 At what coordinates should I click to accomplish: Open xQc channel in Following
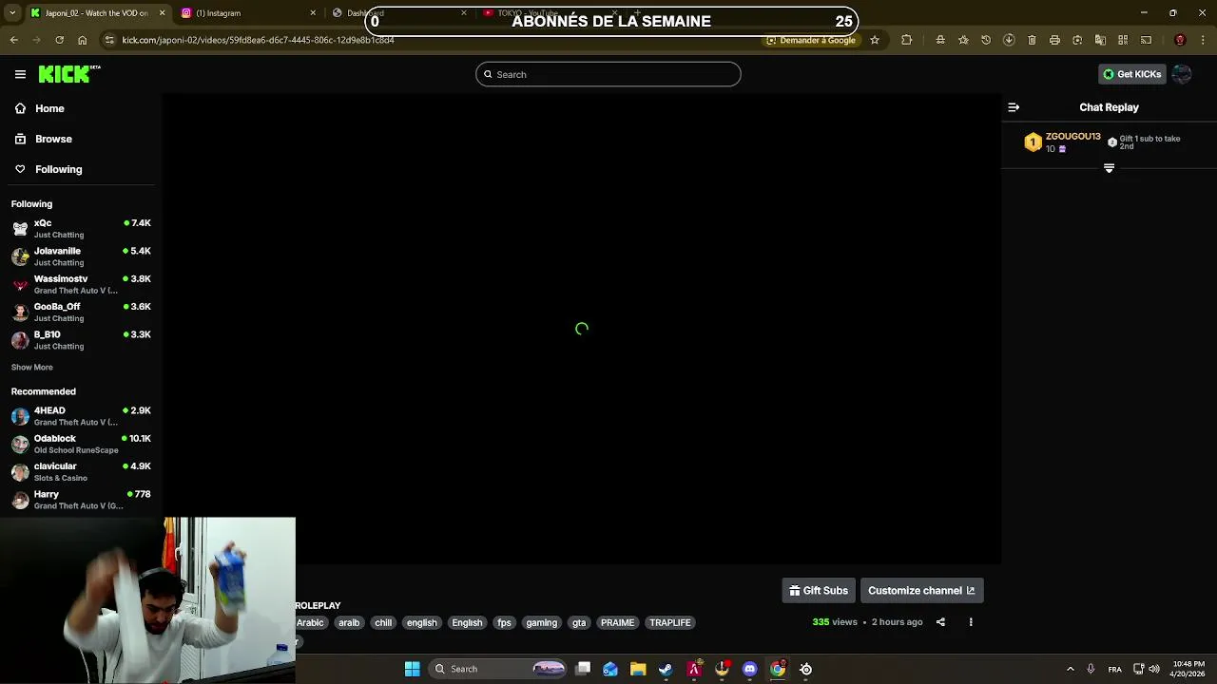[x=81, y=229]
